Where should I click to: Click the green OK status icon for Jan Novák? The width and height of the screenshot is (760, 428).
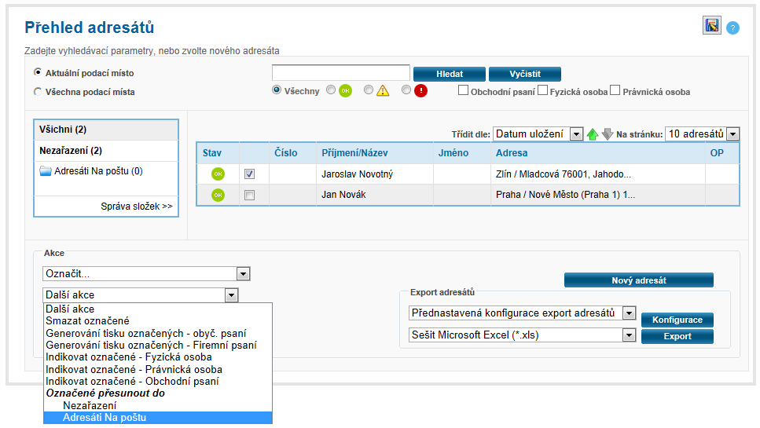[218, 195]
